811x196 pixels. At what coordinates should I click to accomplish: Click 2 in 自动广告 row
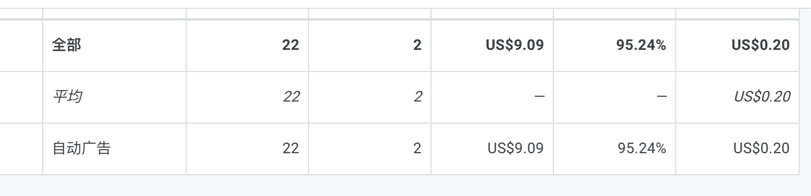coord(417,148)
